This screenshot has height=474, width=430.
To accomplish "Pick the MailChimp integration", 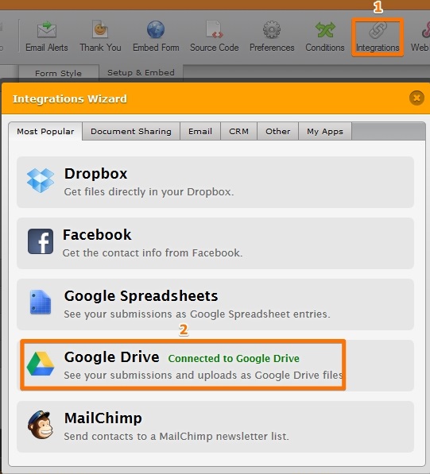I will point(215,426).
